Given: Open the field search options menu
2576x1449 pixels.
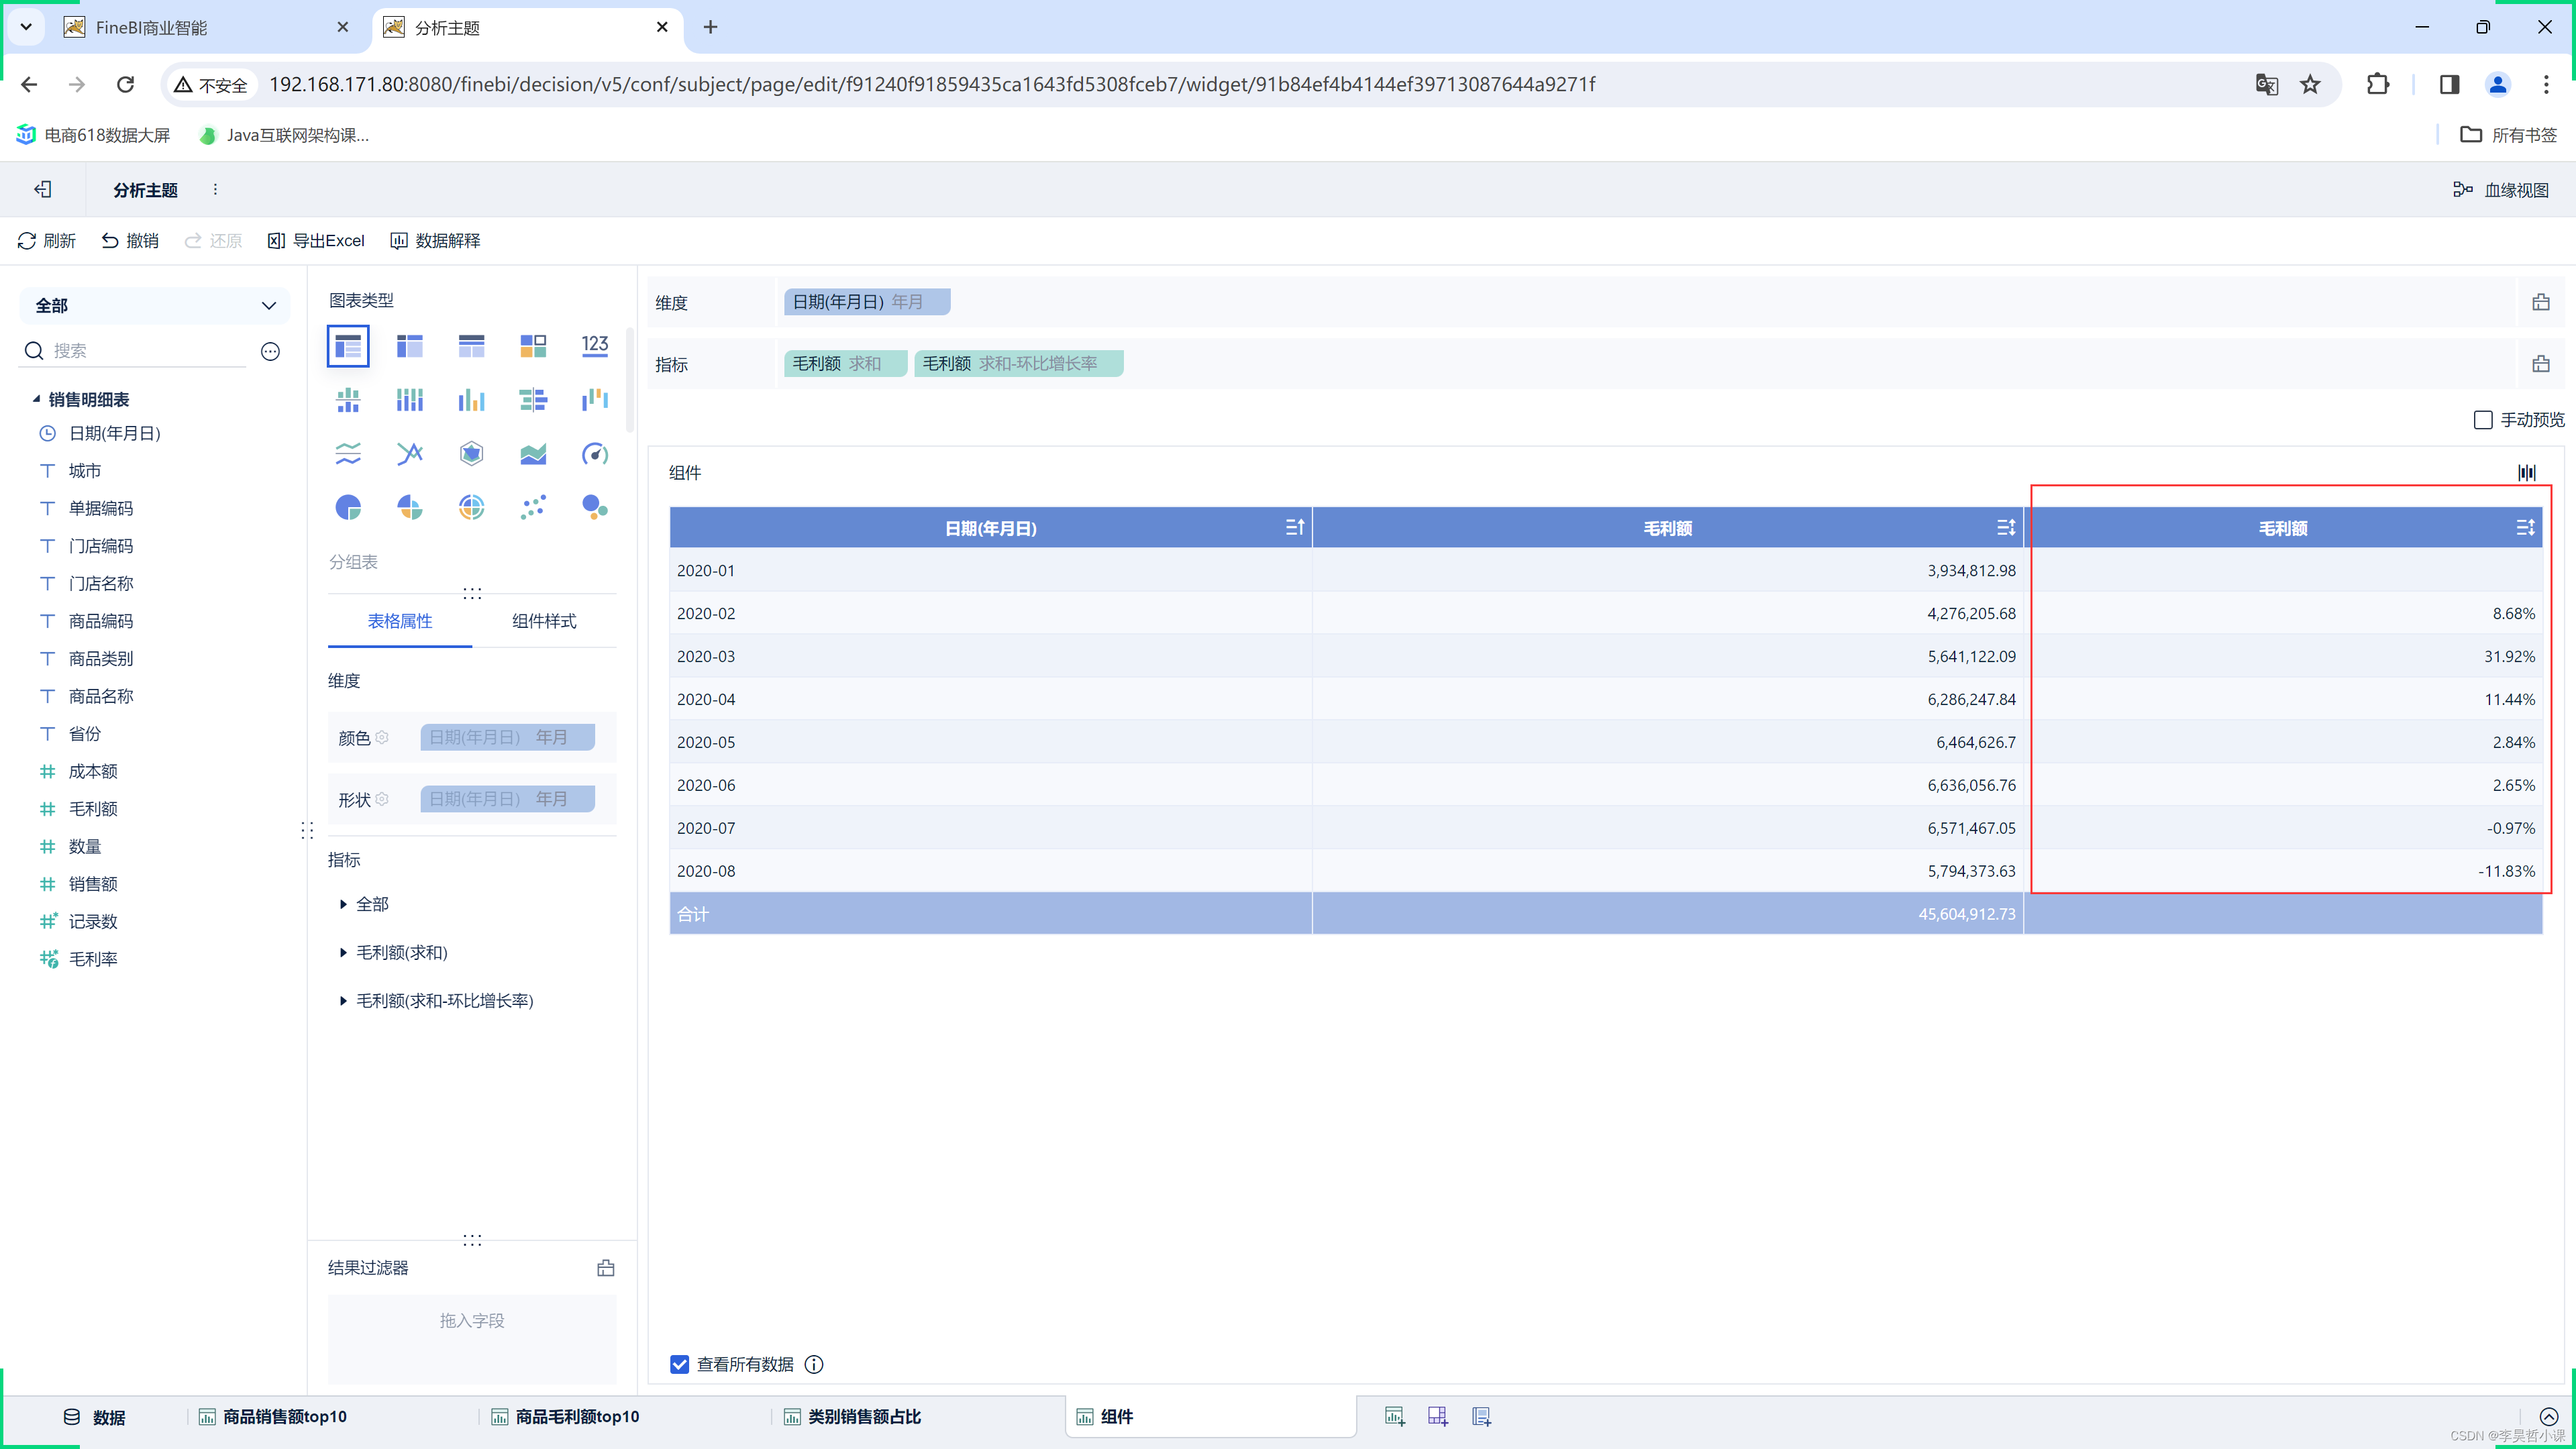Looking at the screenshot, I should 270,351.
